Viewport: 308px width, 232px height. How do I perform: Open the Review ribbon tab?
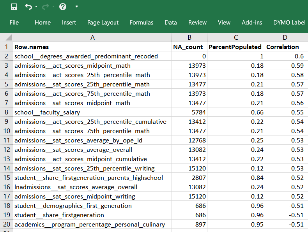(197, 23)
